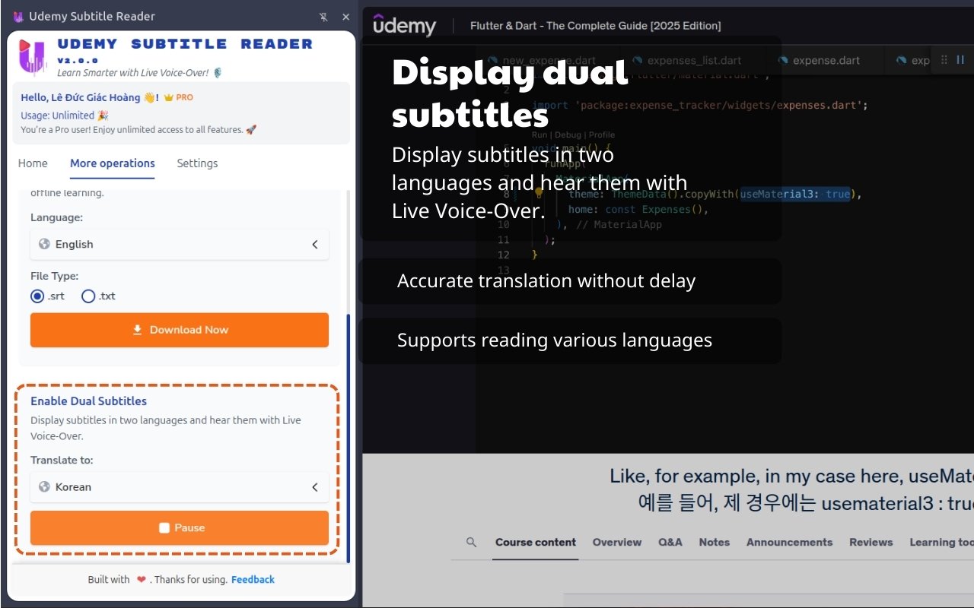Open the Announcements tab
The width and height of the screenshot is (974, 608).
[x=789, y=542]
